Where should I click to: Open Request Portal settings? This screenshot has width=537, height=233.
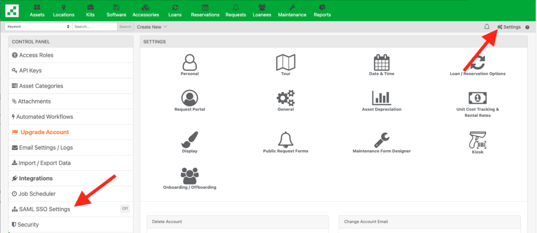(x=190, y=101)
